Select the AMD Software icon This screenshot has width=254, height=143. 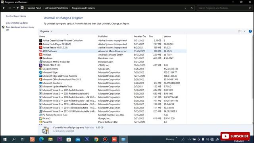(40, 51)
